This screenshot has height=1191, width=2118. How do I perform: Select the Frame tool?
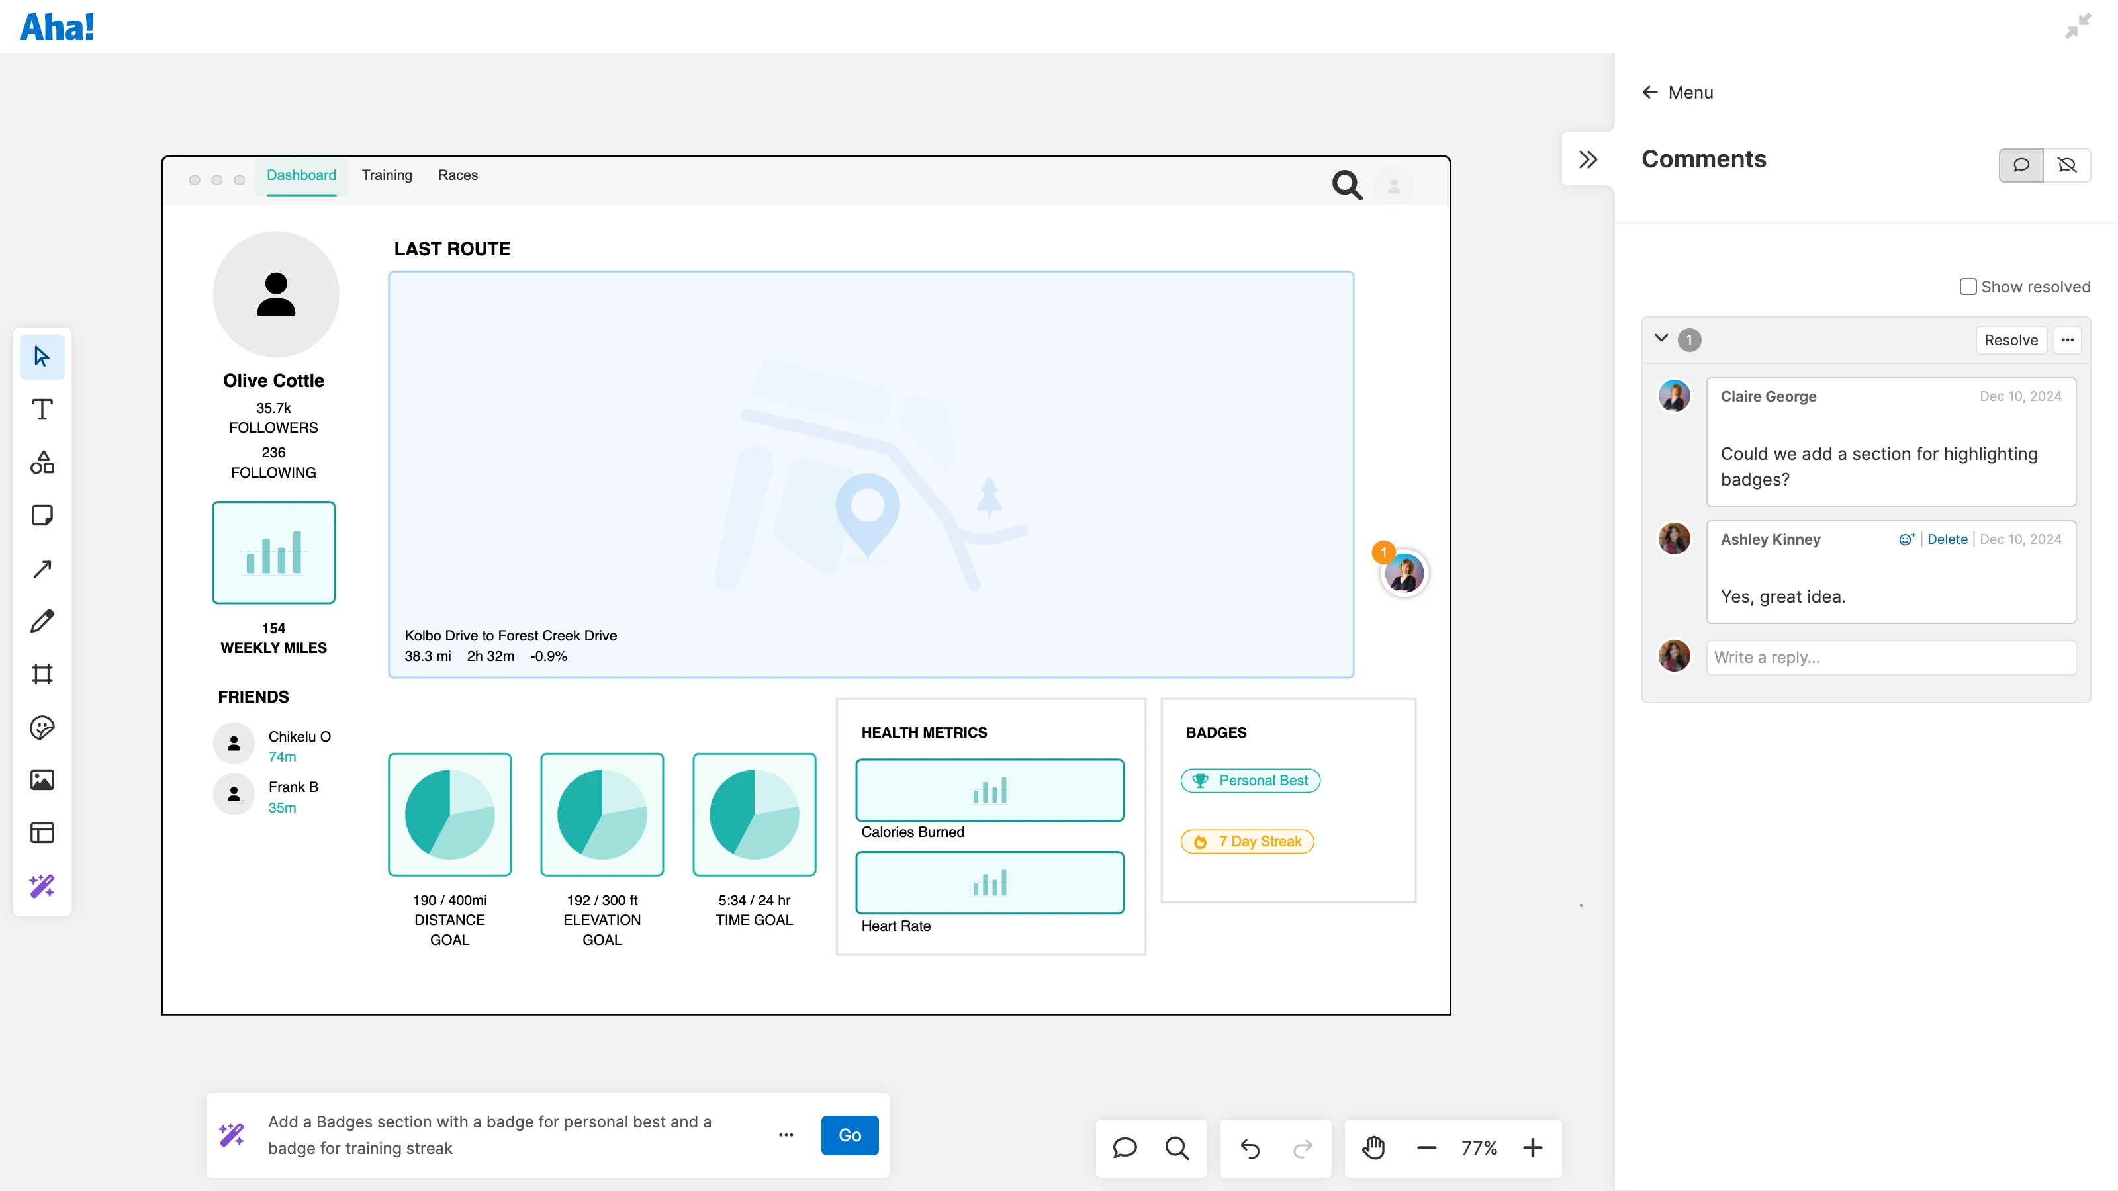click(x=42, y=674)
